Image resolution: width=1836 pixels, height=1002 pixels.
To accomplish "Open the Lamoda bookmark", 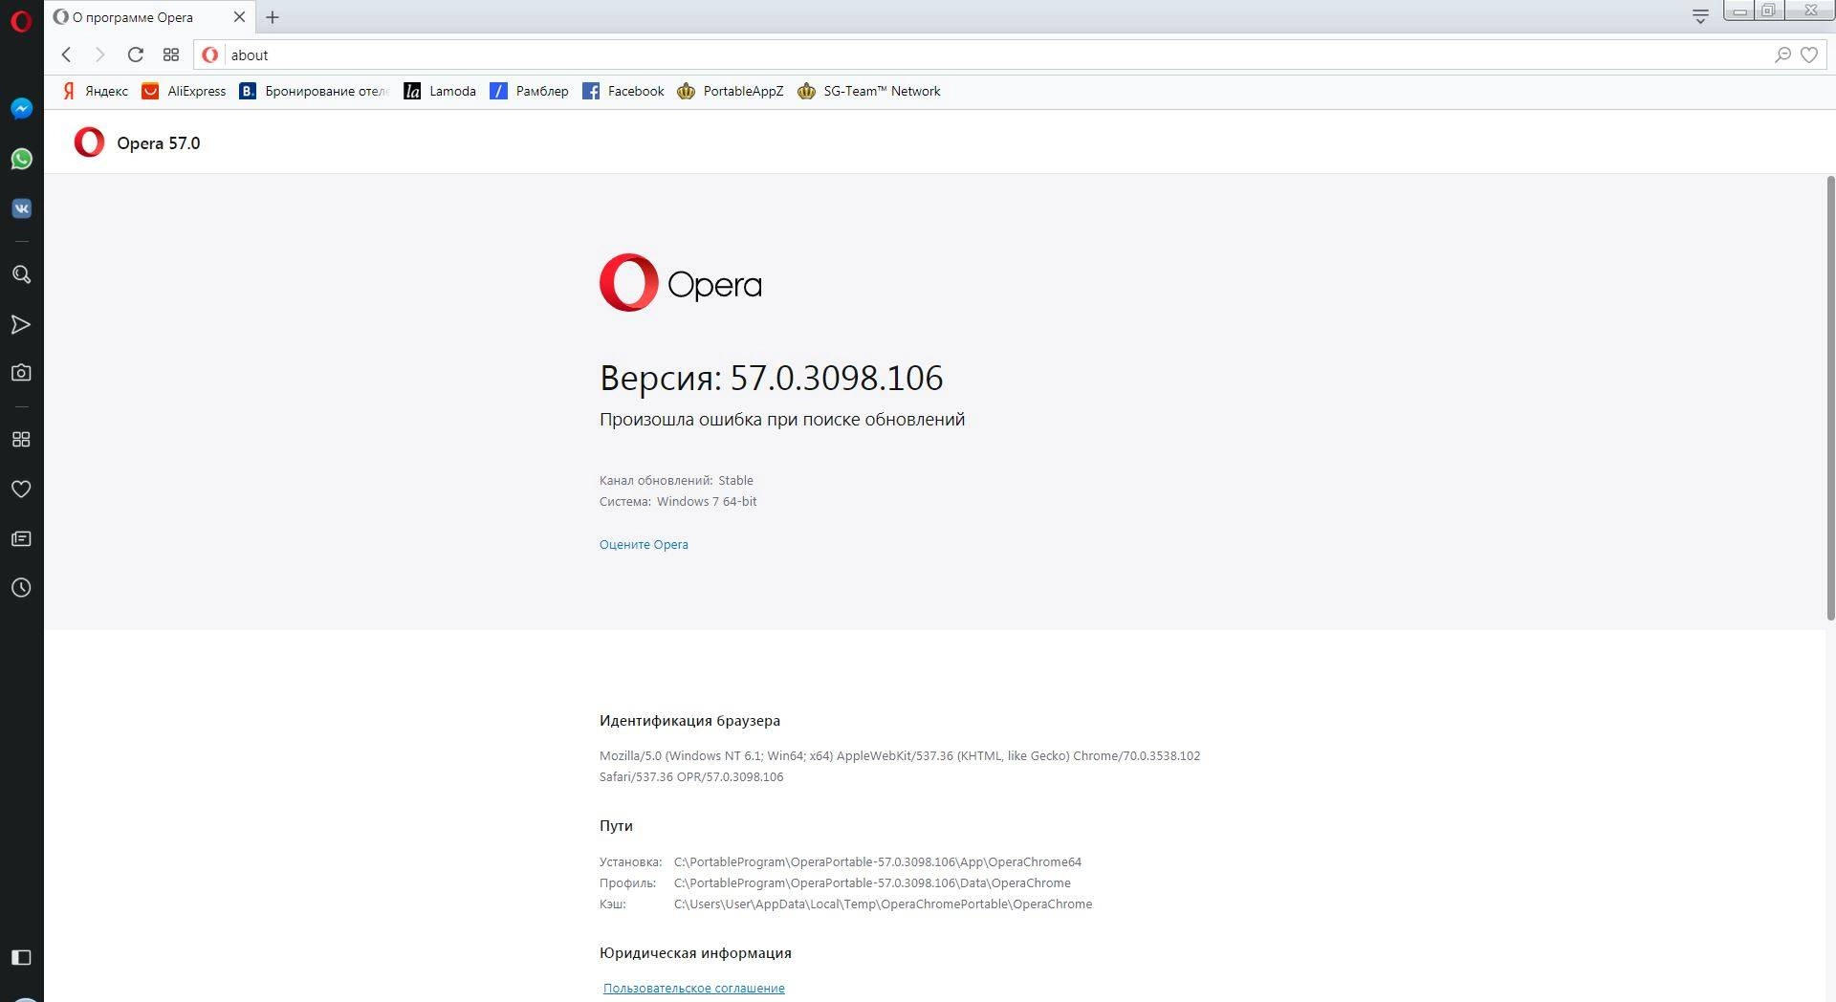I will pos(440,91).
